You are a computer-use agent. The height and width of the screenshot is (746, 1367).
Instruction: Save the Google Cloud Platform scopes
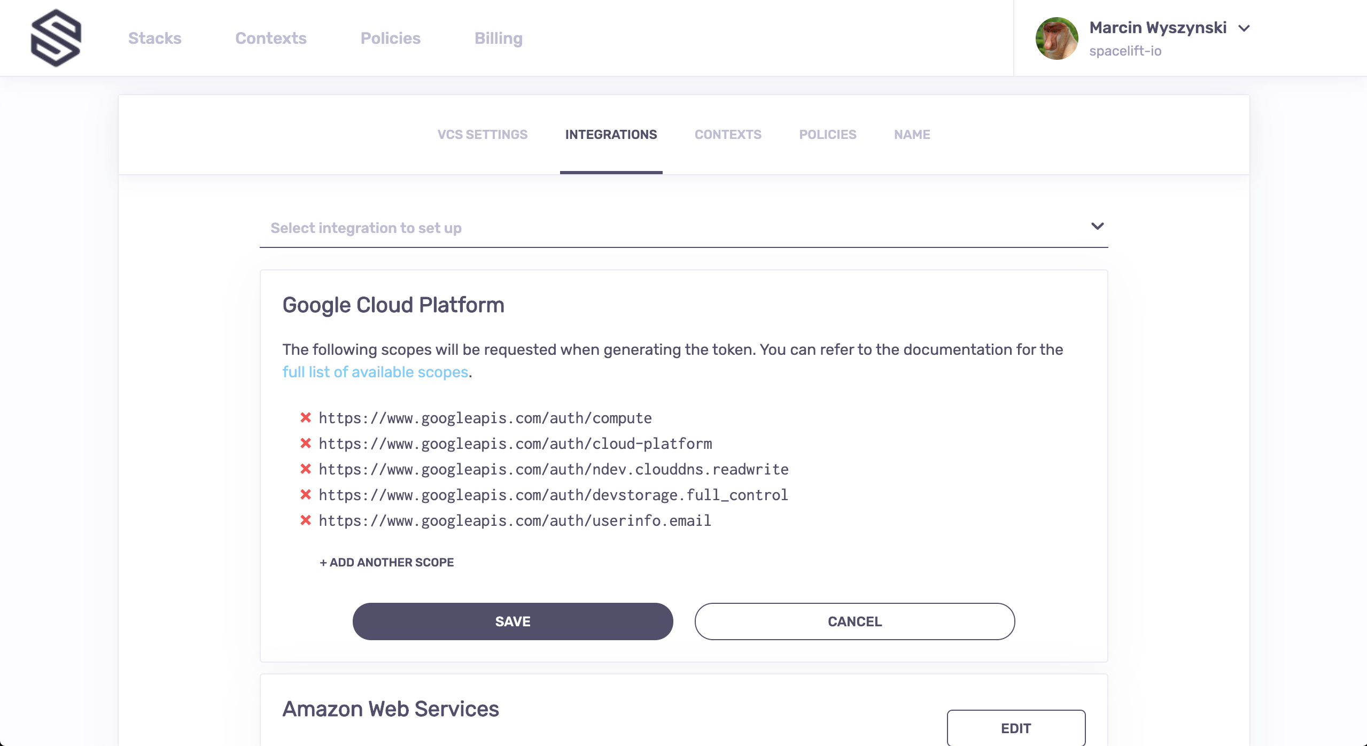coord(512,621)
